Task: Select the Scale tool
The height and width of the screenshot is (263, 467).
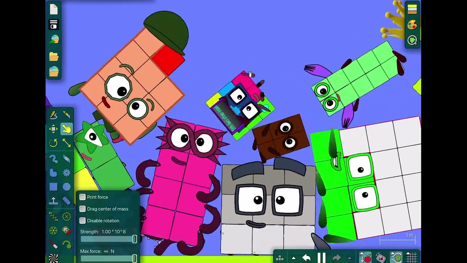Action: tap(66, 142)
